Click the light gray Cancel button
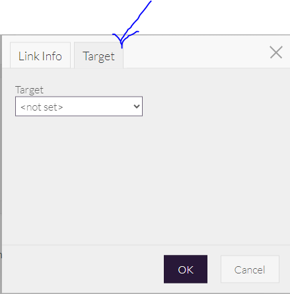The height and width of the screenshot is (294, 290). 250,269
